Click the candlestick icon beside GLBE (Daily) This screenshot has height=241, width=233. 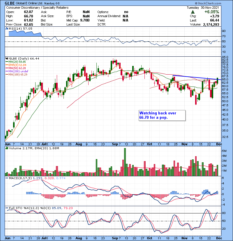7,58
